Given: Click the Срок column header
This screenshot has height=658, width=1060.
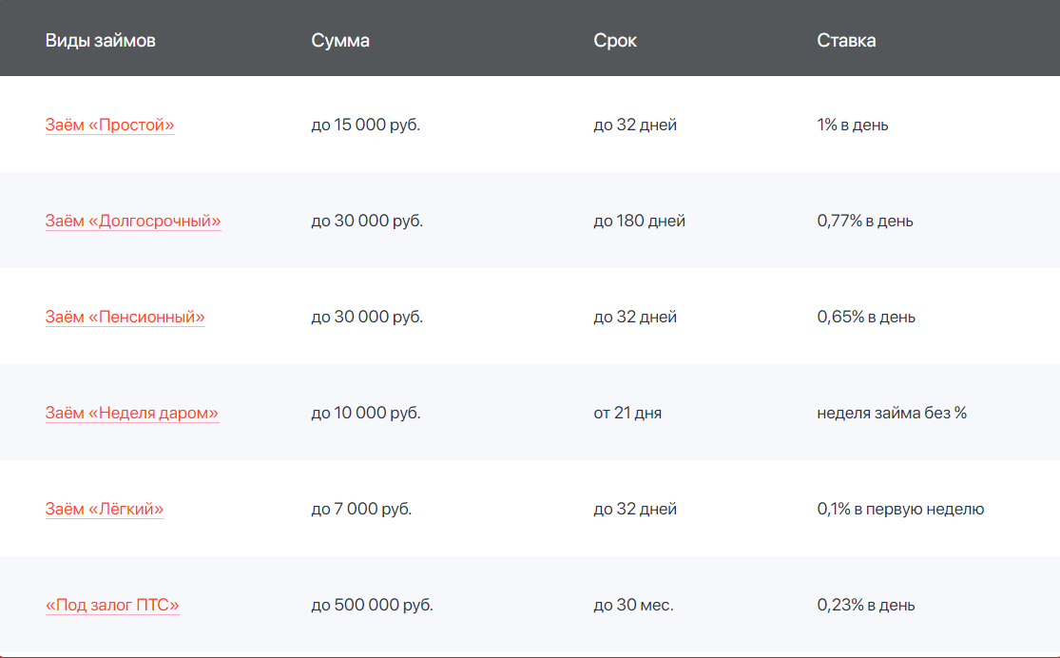Looking at the screenshot, I should click(615, 40).
